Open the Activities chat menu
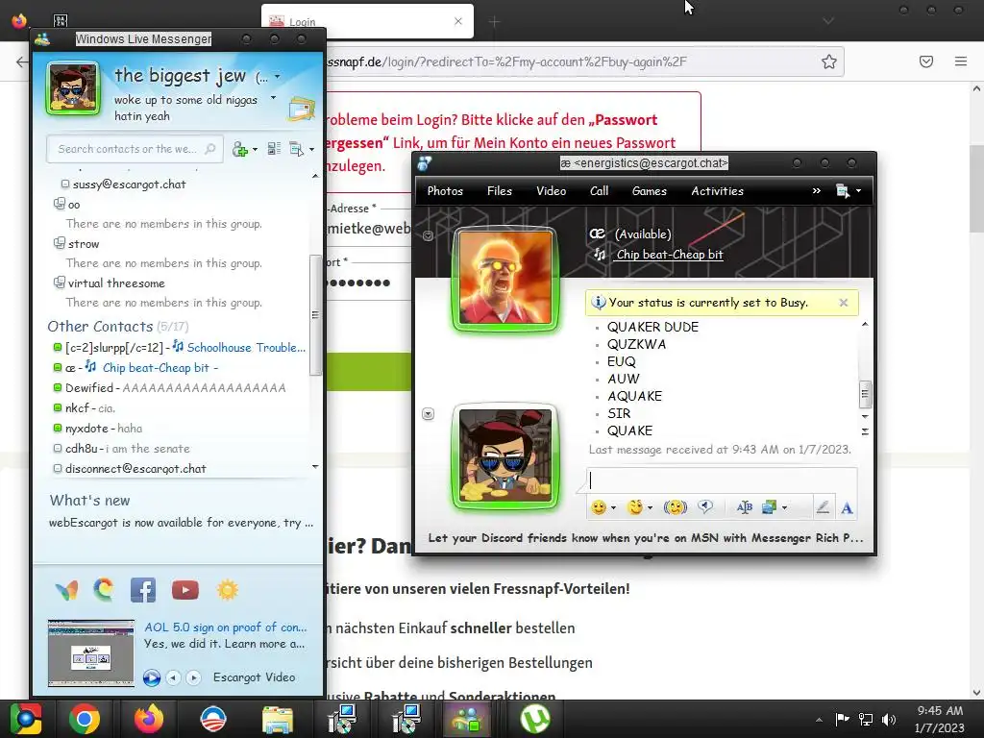Image resolution: width=984 pixels, height=738 pixels. 717,191
